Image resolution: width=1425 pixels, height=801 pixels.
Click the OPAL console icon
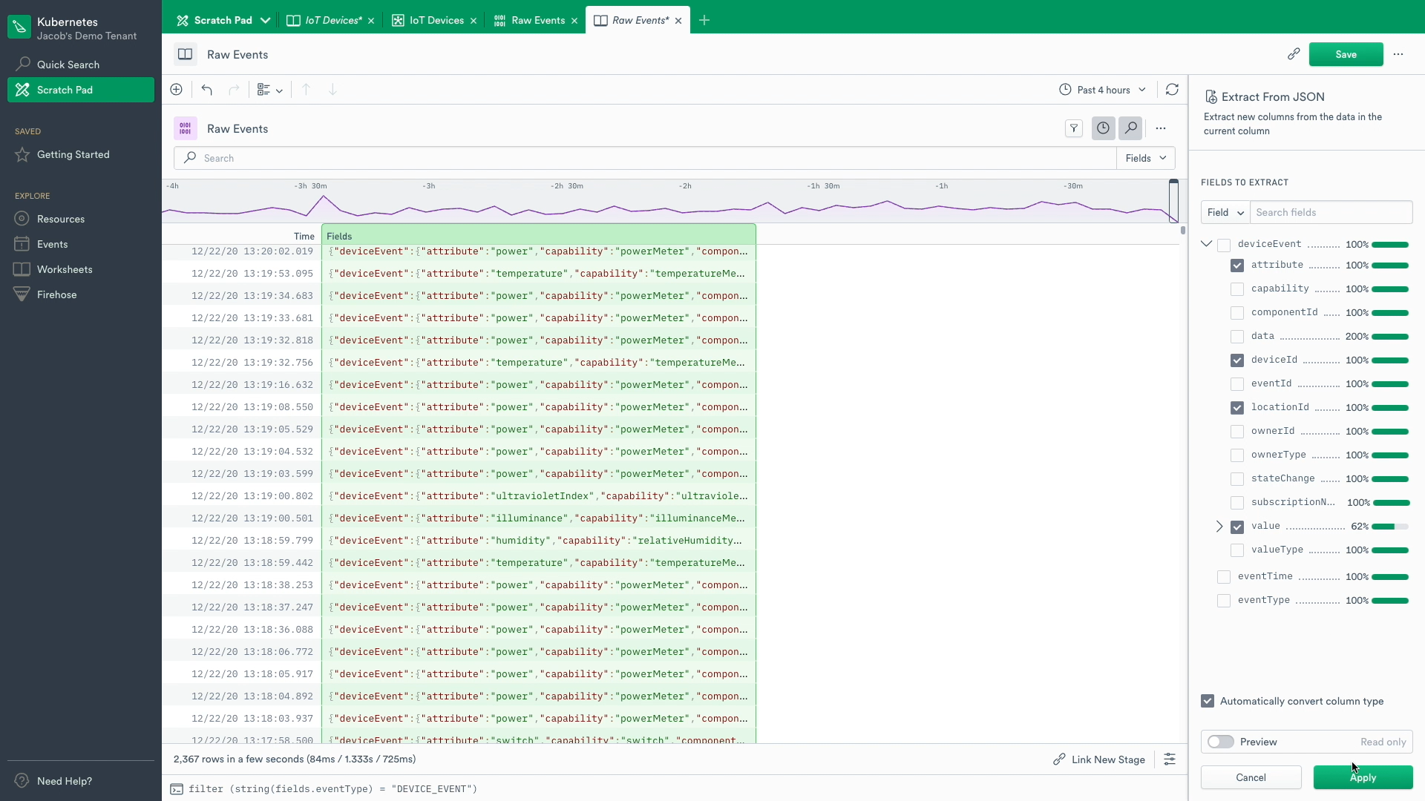point(177,789)
